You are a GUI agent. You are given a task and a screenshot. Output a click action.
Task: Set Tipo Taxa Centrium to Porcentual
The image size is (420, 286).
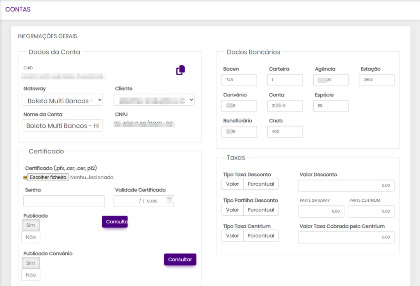point(261,235)
